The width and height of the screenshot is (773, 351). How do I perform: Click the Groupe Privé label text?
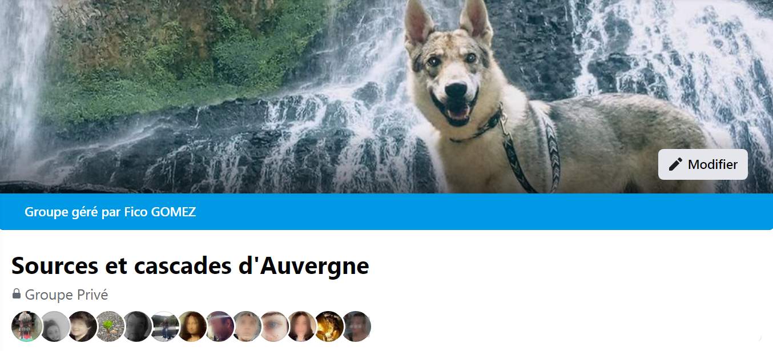pos(66,294)
